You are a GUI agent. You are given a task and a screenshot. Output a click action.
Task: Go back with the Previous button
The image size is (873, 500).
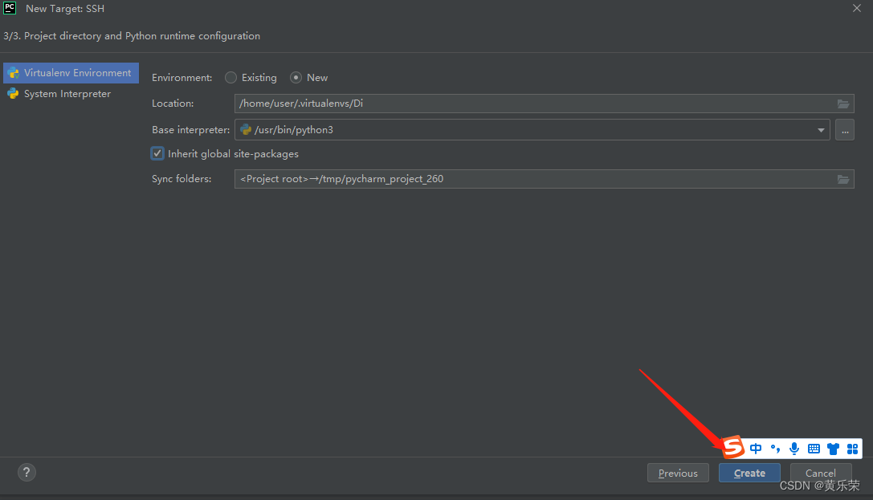pyautogui.click(x=678, y=473)
